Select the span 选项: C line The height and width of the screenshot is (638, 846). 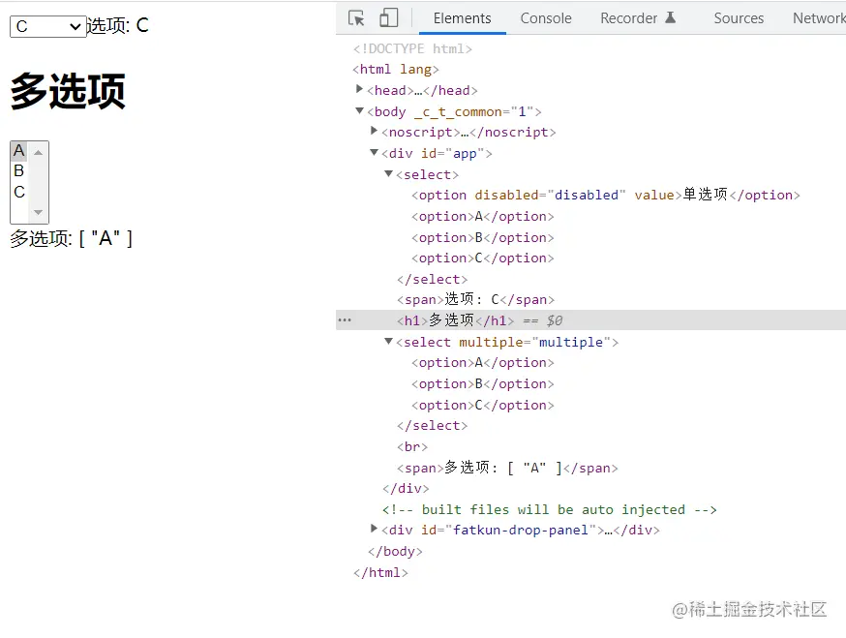coord(475,299)
